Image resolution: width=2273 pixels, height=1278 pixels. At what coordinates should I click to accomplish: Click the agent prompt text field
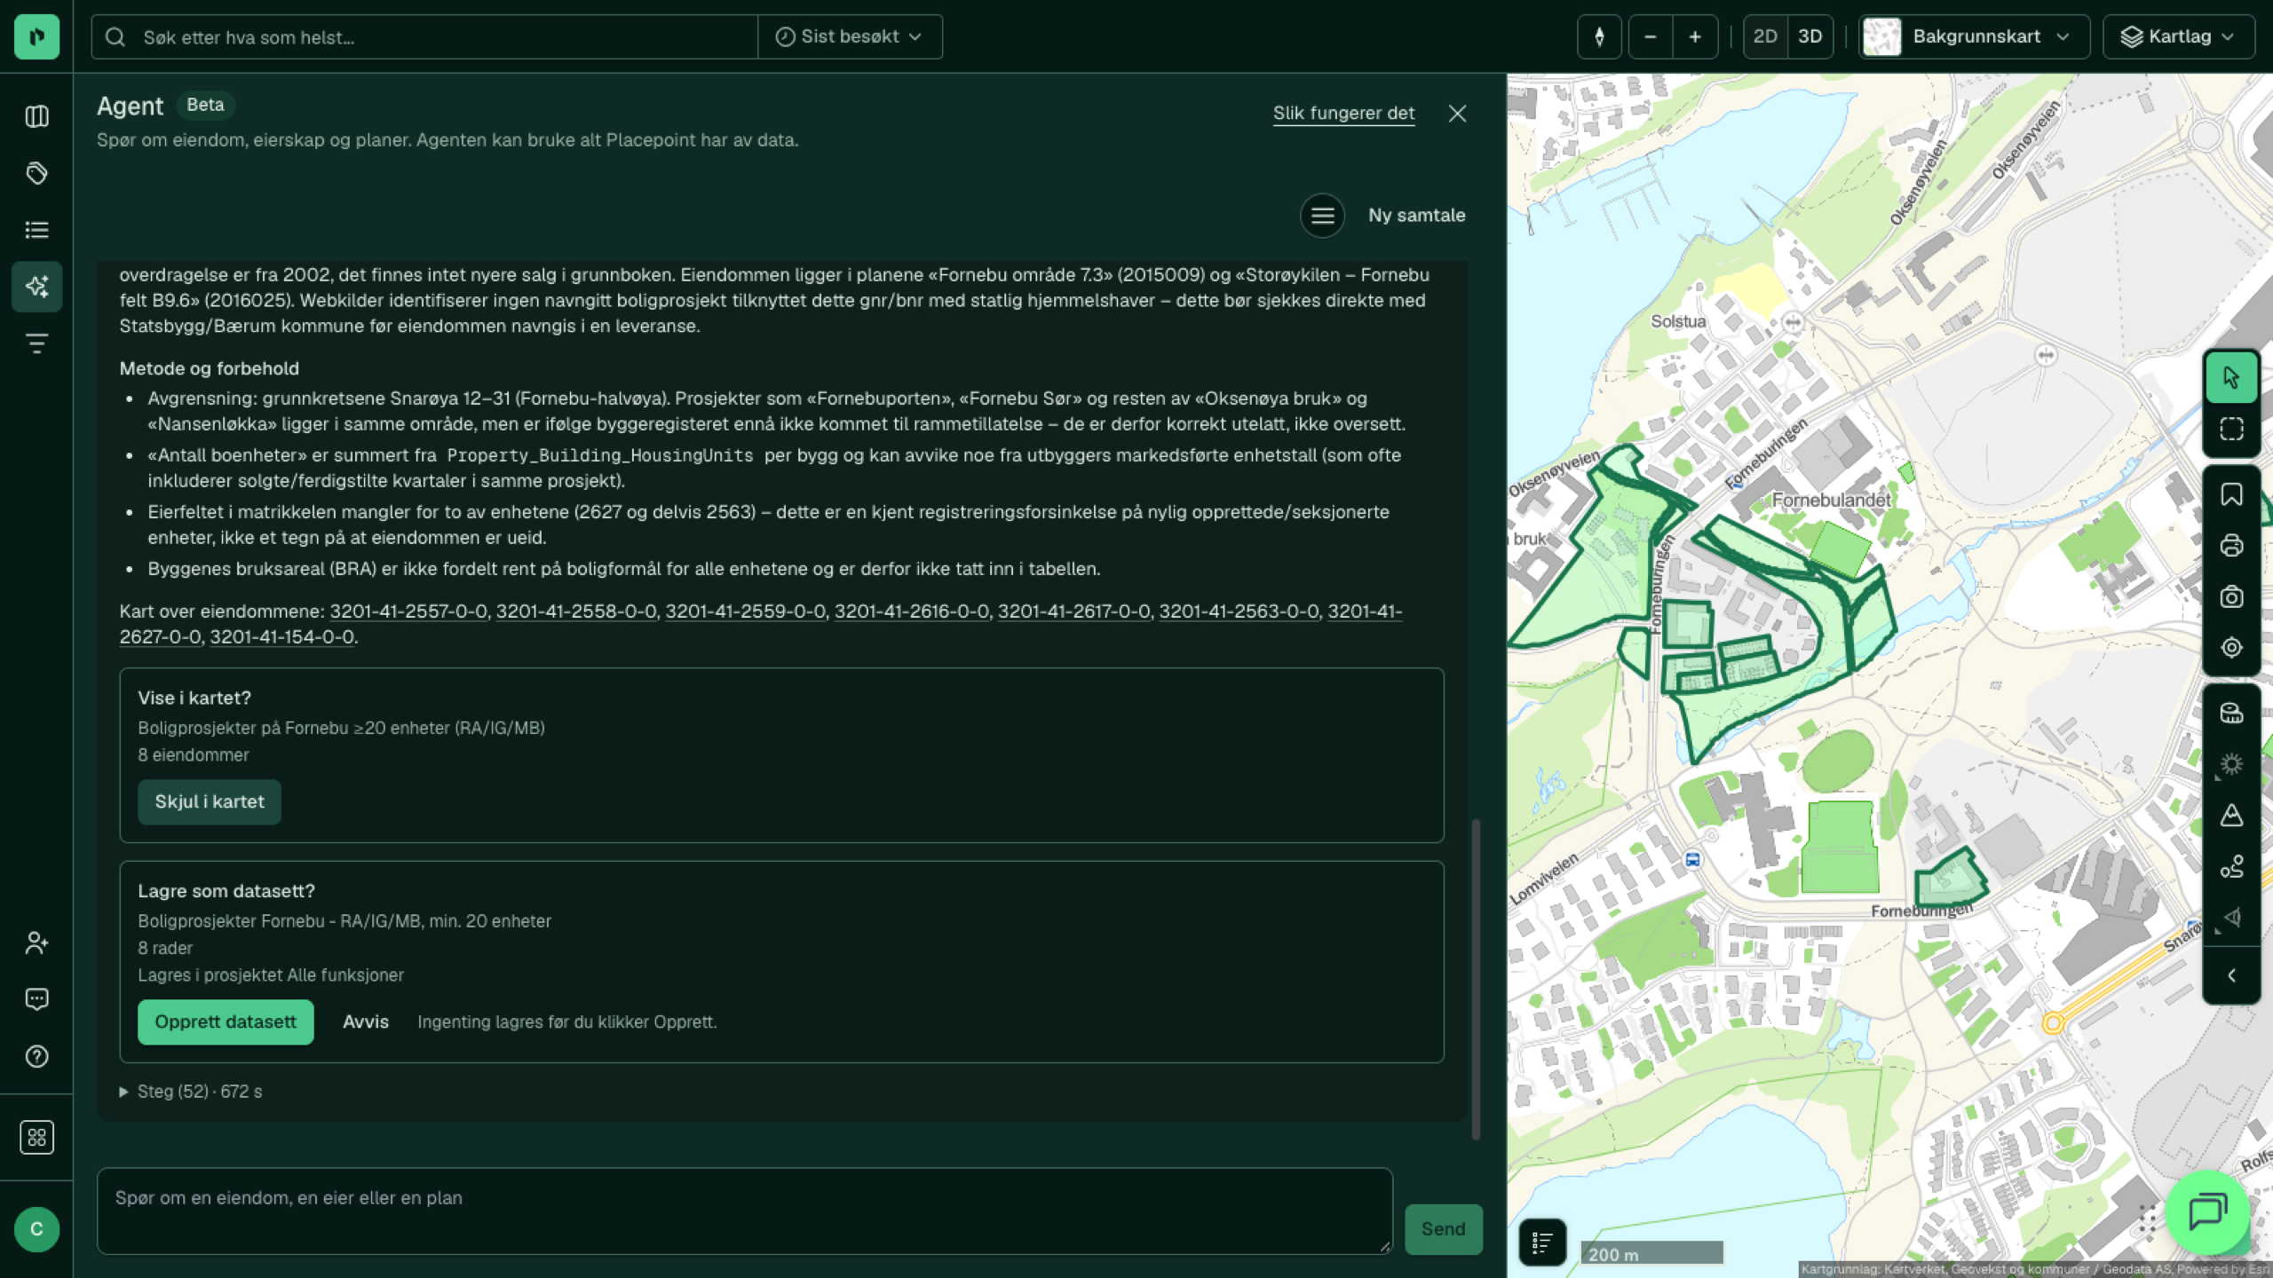tap(744, 1211)
